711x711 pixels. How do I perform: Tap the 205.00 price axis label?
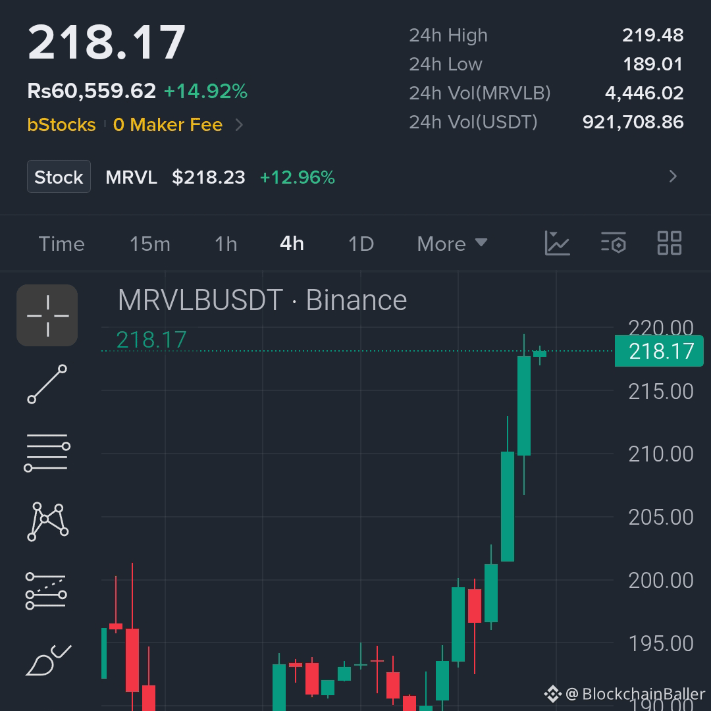(x=661, y=517)
